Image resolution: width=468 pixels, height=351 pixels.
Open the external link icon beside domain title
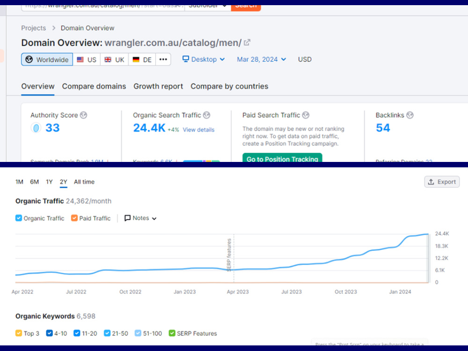tap(247, 43)
